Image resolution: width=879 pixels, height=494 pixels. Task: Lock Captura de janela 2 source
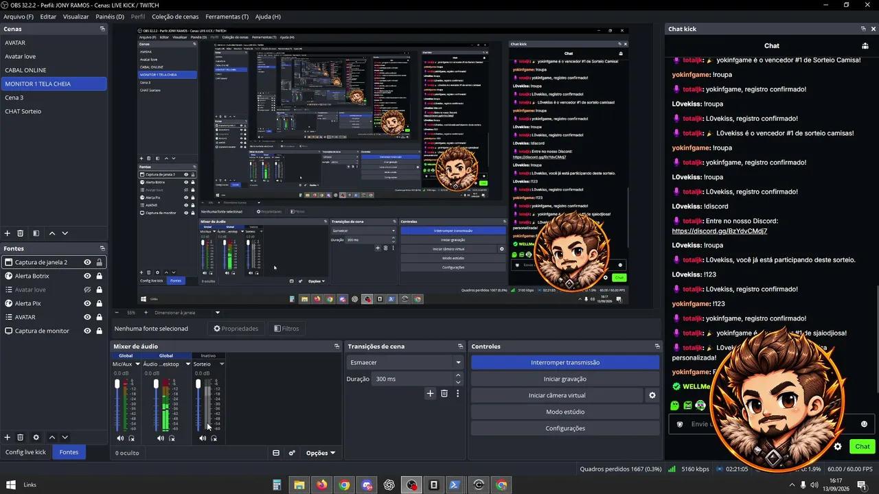(100, 262)
